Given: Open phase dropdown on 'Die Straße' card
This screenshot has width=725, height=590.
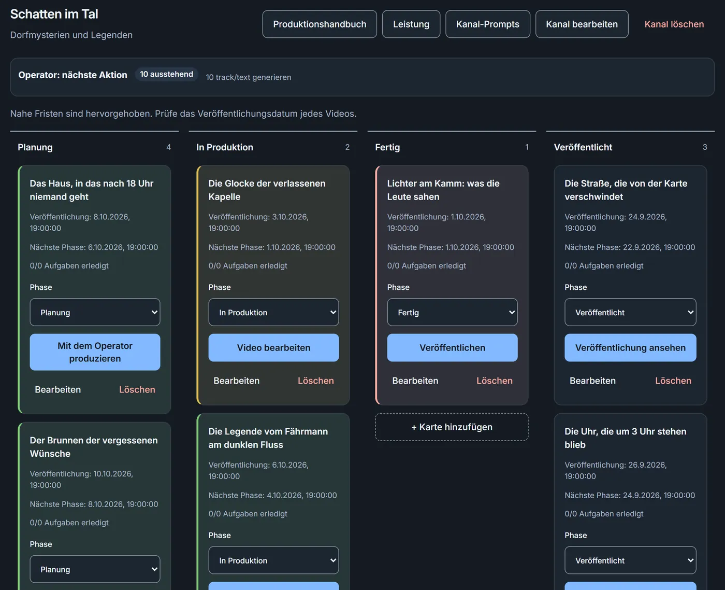Looking at the screenshot, I should (x=630, y=312).
